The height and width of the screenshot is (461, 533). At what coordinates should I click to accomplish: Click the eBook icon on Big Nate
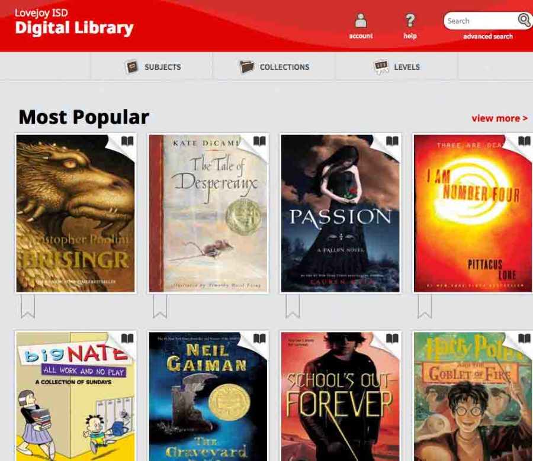point(127,339)
